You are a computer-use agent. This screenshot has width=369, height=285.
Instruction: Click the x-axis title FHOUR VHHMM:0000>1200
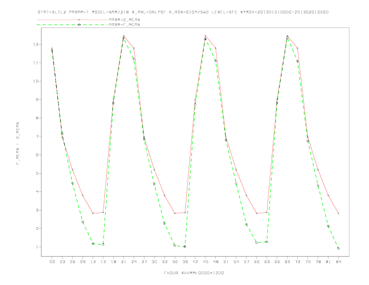pos(194,273)
